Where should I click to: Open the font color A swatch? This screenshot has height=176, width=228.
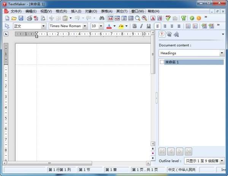(x=109, y=26)
